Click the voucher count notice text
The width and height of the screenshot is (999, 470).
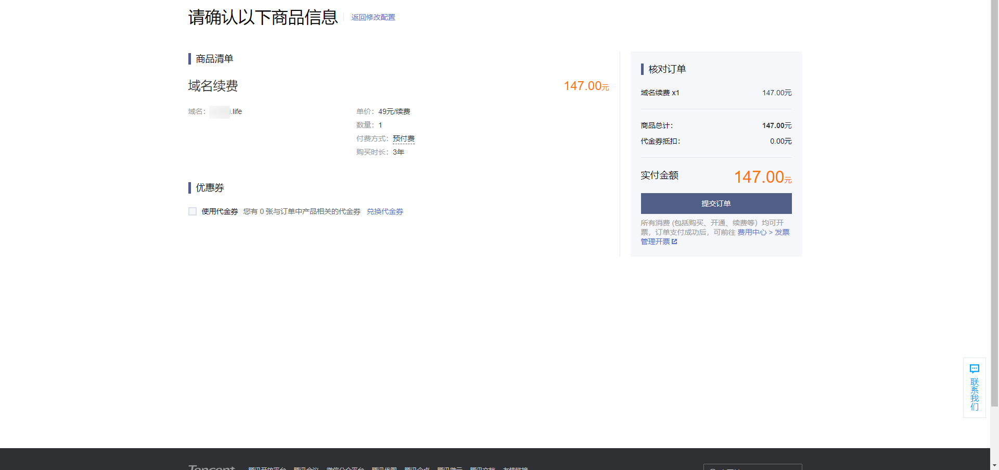(302, 211)
